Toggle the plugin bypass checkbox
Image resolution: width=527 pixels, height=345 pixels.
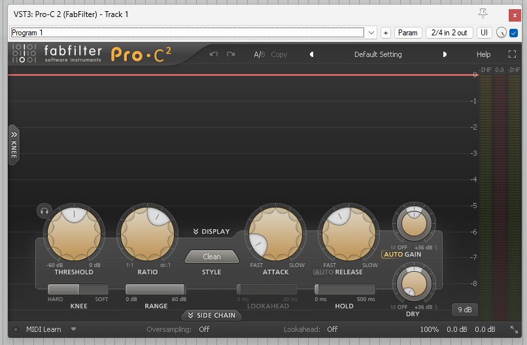[x=513, y=33]
